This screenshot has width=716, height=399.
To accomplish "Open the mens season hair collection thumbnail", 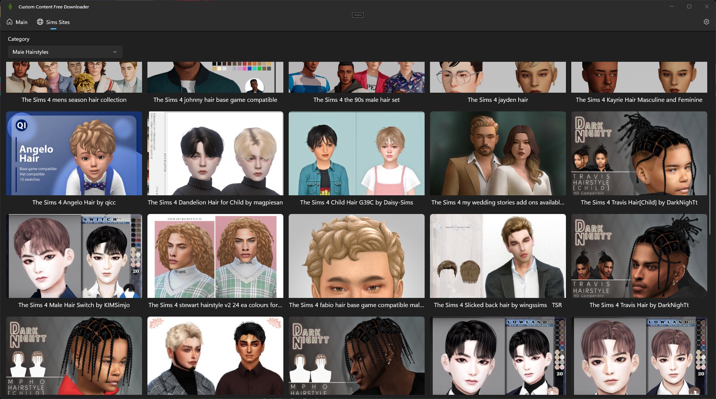I will [74, 77].
